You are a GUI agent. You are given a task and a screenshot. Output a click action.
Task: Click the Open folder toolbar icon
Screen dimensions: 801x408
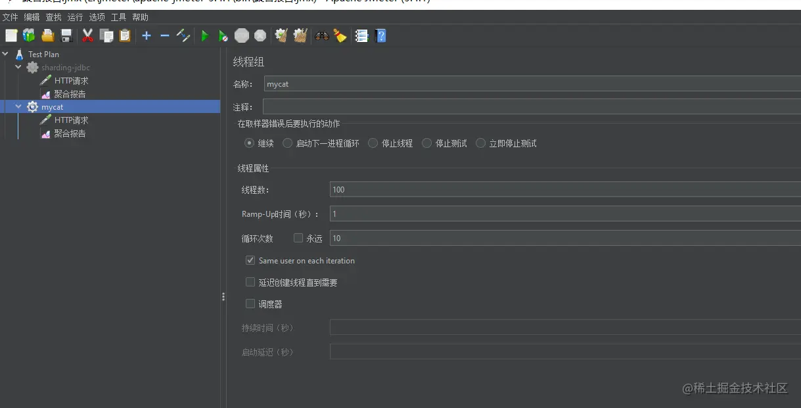click(48, 35)
